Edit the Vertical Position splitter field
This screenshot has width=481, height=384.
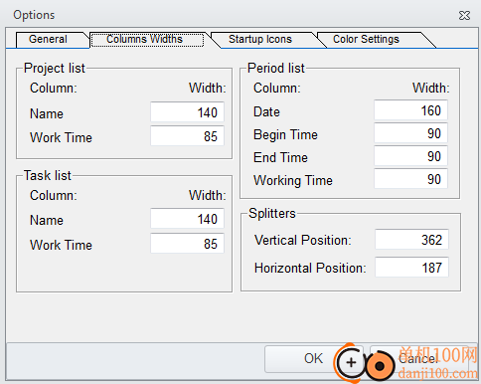[x=411, y=240]
